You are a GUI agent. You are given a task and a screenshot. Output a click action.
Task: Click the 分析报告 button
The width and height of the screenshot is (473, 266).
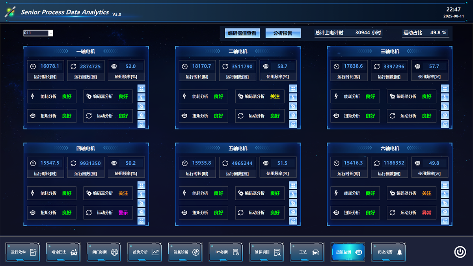[x=283, y=33]
